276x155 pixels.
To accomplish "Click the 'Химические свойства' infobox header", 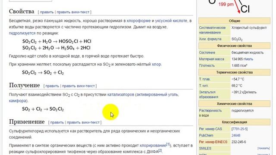I will coord(235,104).
